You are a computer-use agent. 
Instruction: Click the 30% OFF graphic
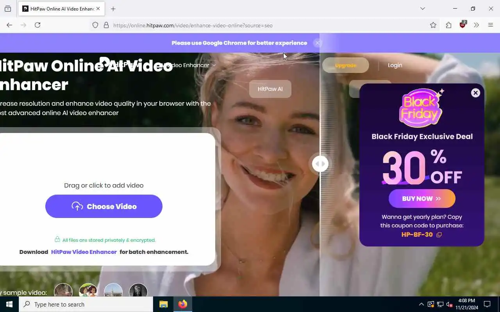422,167
